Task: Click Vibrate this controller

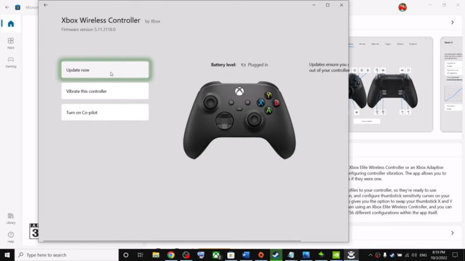Action: click(105, 91)
